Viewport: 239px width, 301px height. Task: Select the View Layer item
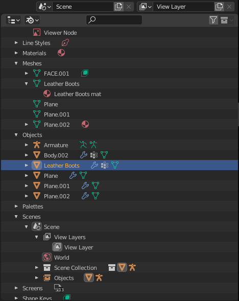click(x=79, y=247)
